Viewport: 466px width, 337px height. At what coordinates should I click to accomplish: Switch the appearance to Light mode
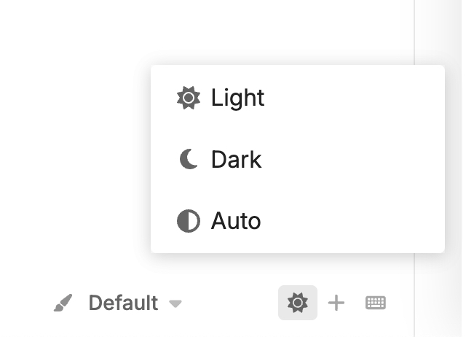point(237,98)
